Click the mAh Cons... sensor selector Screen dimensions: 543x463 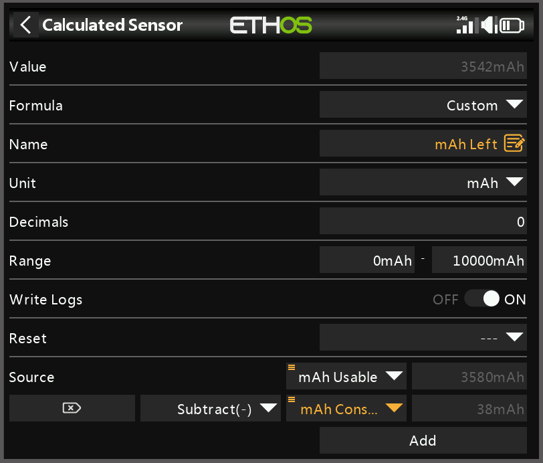(346, 407)
